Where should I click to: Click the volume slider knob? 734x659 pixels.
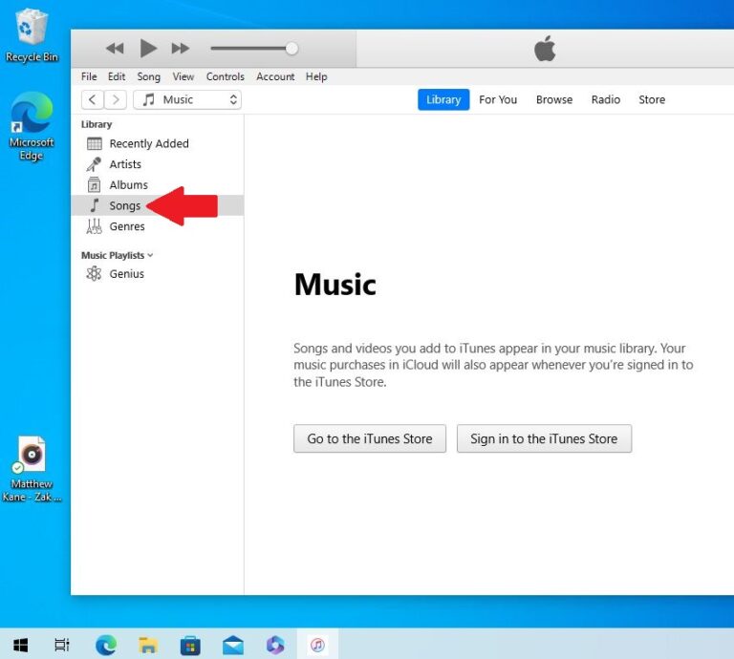[x=291, y=48]
